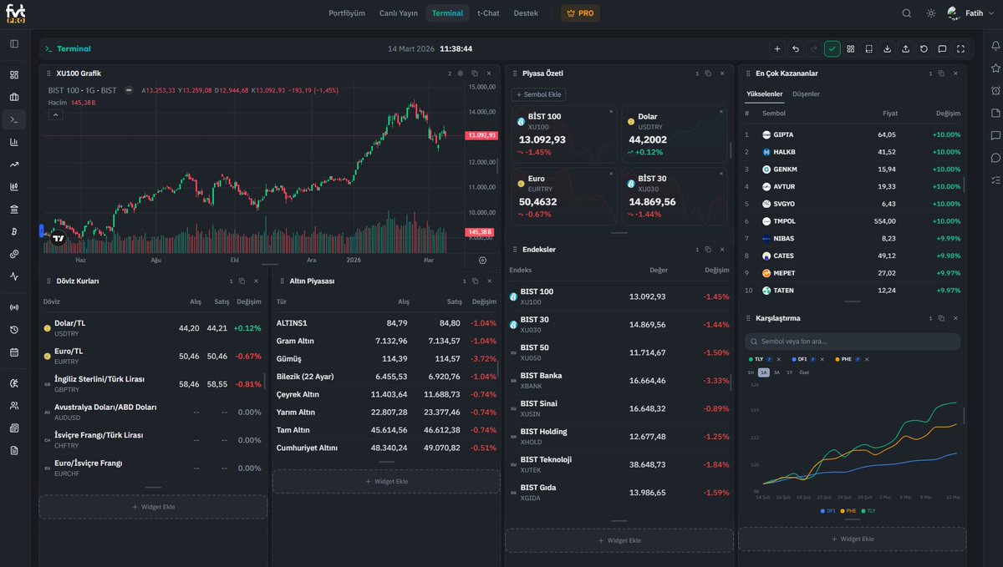The height and width of the screenshot is (567, 1003).
Task: Toggle DFI series in chart legend
Action: point(828,510)
